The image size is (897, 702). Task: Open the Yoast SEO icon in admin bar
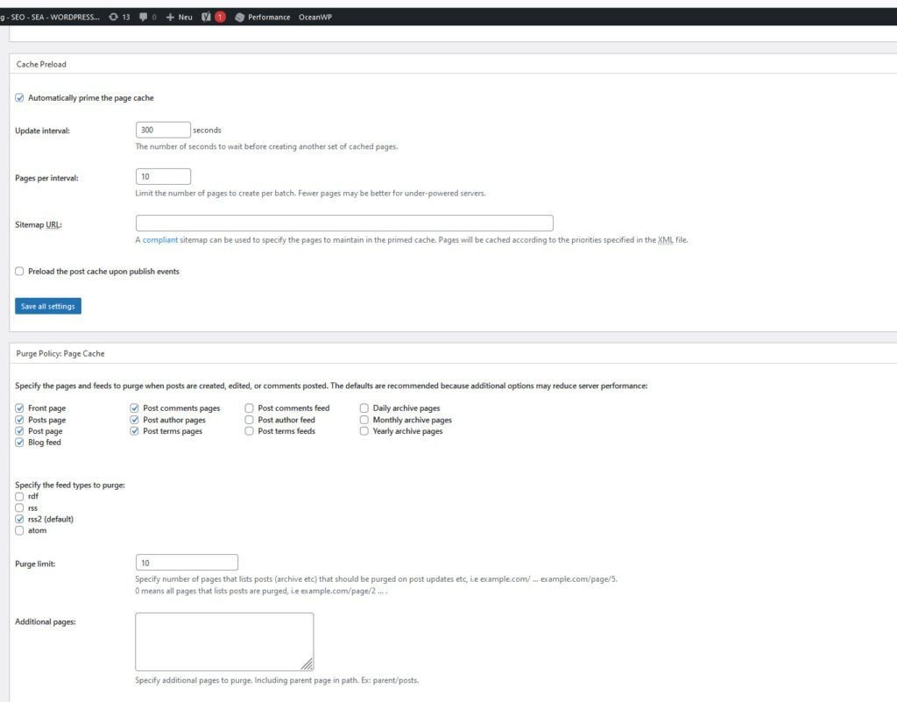tap(206, 18)
